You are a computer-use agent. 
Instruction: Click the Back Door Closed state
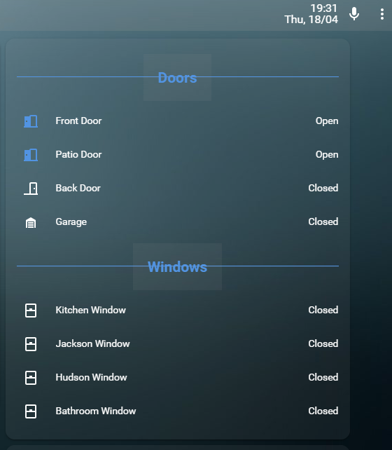323,188
